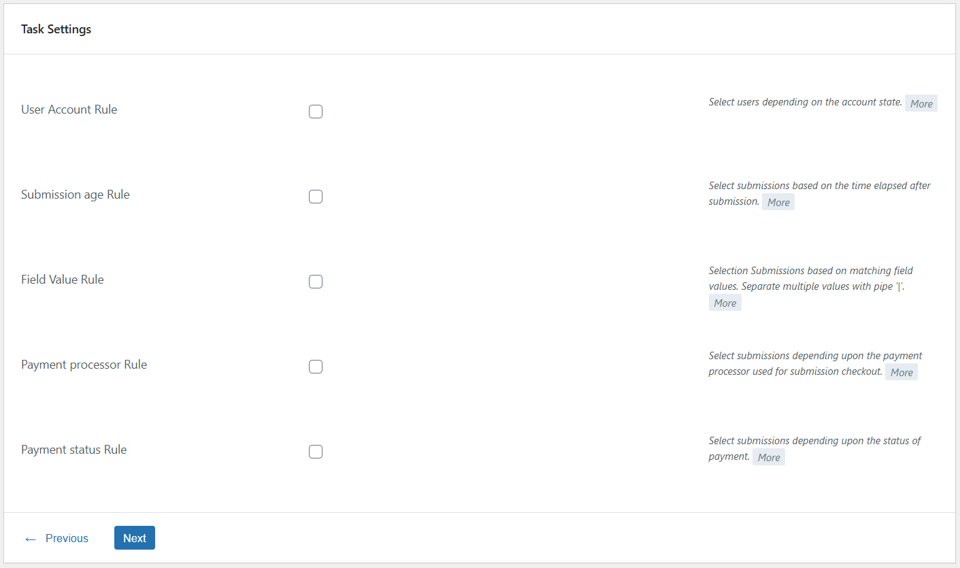The height and width of the screenshot is (568, 960).
Task: Expand More for the account state description
Action: point(921,103)
